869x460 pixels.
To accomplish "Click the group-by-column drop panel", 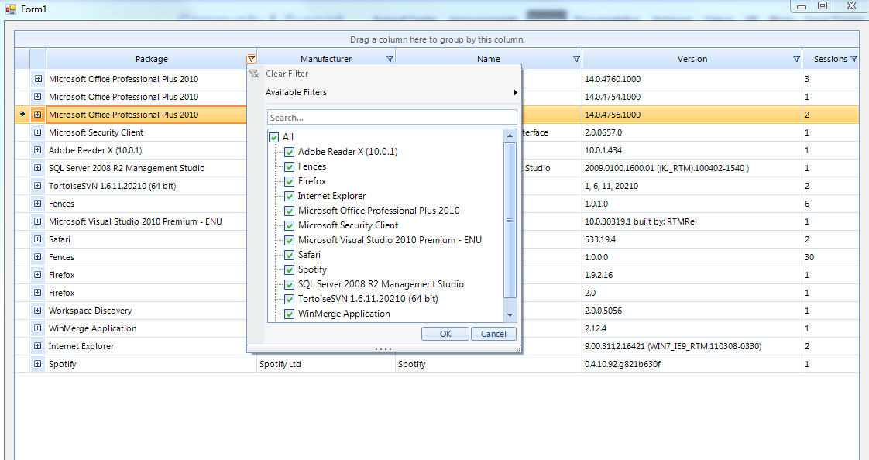I will 437,39.
